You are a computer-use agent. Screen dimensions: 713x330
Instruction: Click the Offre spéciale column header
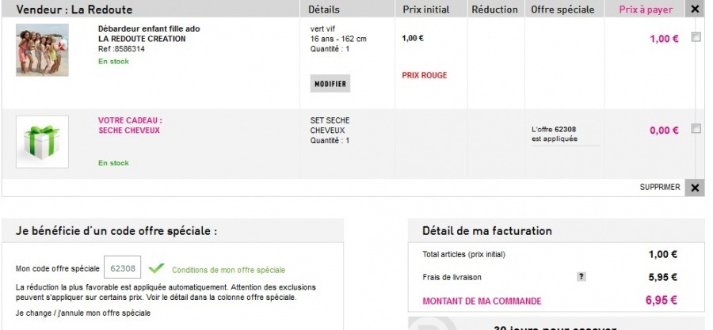562,9
